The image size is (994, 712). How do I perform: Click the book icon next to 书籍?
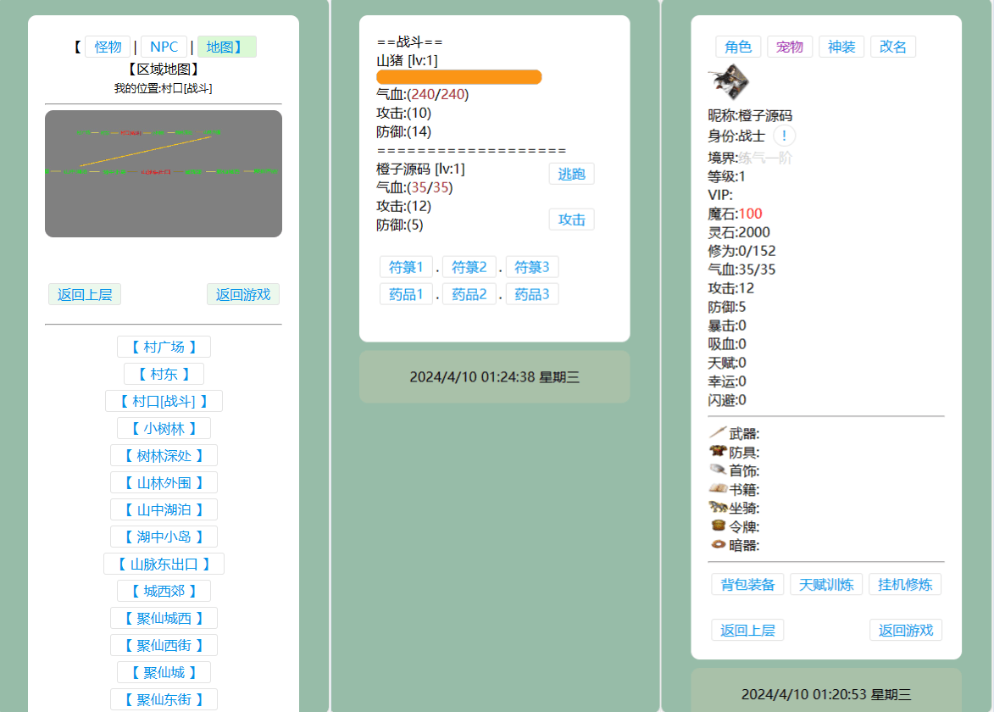click(x=717, y=489)
